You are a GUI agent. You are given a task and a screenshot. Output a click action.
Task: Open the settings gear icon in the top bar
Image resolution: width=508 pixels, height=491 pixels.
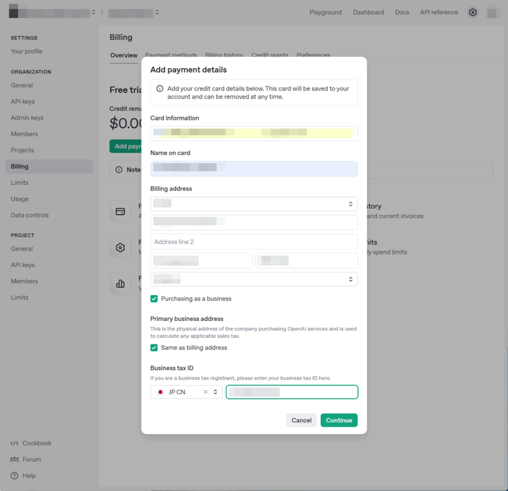tap(472, 12)
